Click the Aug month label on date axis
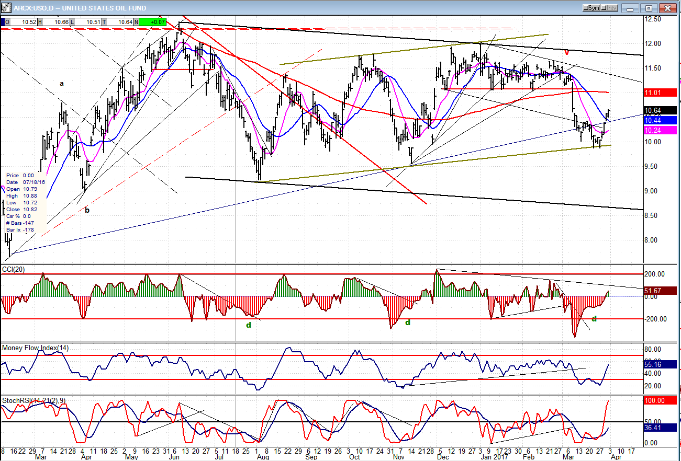The height and width of the screenshot is (461, 681). [263, 457]
